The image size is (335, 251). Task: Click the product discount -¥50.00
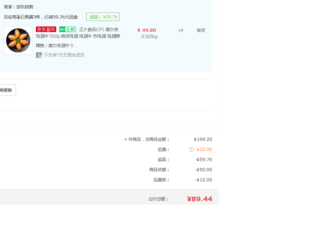point(203,170)
